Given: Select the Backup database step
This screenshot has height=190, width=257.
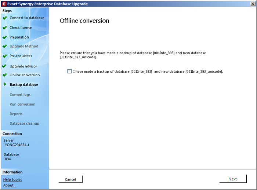Looking at the screenshot, I should pyautogui.click(x=24, y=84).
